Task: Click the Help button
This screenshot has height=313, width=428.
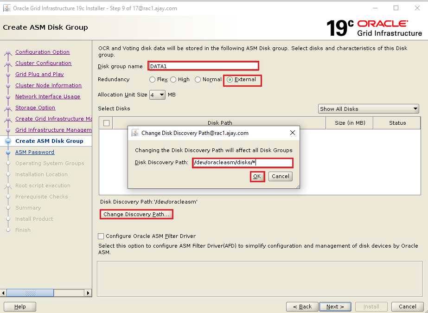Action: pos(20,307)
